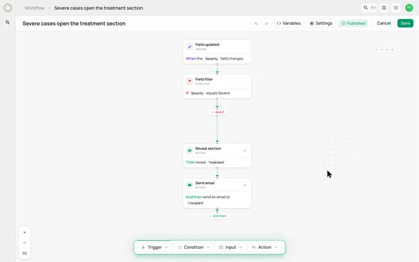Open the Variables panel
419x262 pixels.
[x=289, y=24]
